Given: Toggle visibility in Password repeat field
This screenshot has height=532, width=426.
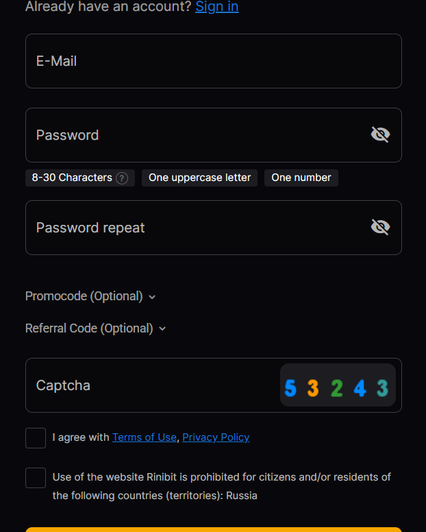Looking at the screenshot, I should 380,227.
